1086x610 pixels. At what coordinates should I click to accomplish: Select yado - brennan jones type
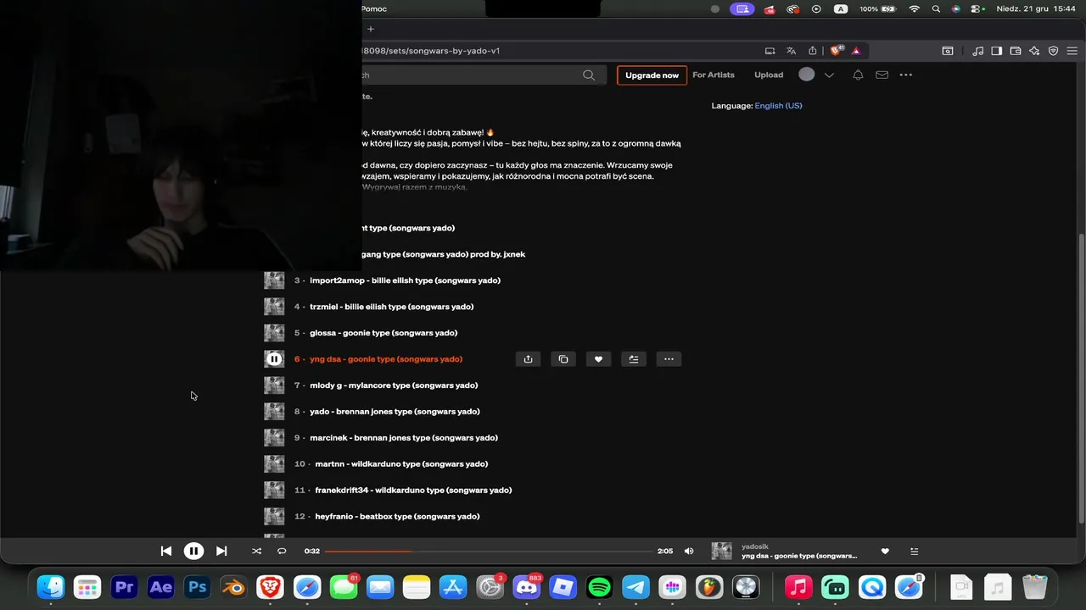(x=395, y=412)
